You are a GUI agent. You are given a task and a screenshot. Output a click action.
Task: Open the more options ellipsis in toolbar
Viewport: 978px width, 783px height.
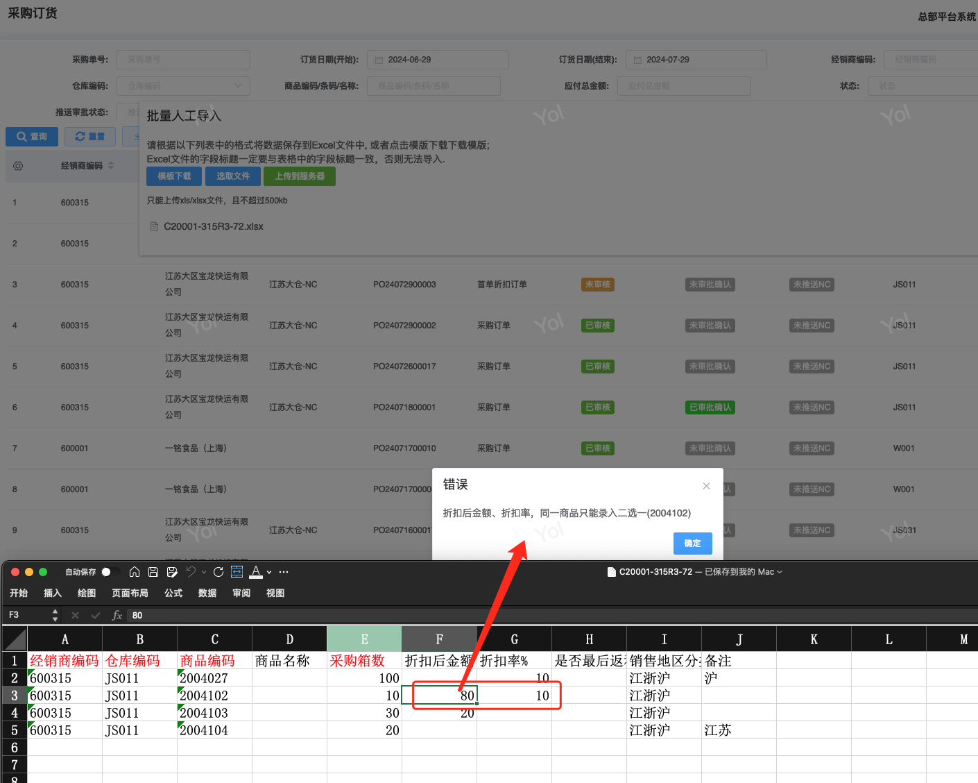(284, 572)
